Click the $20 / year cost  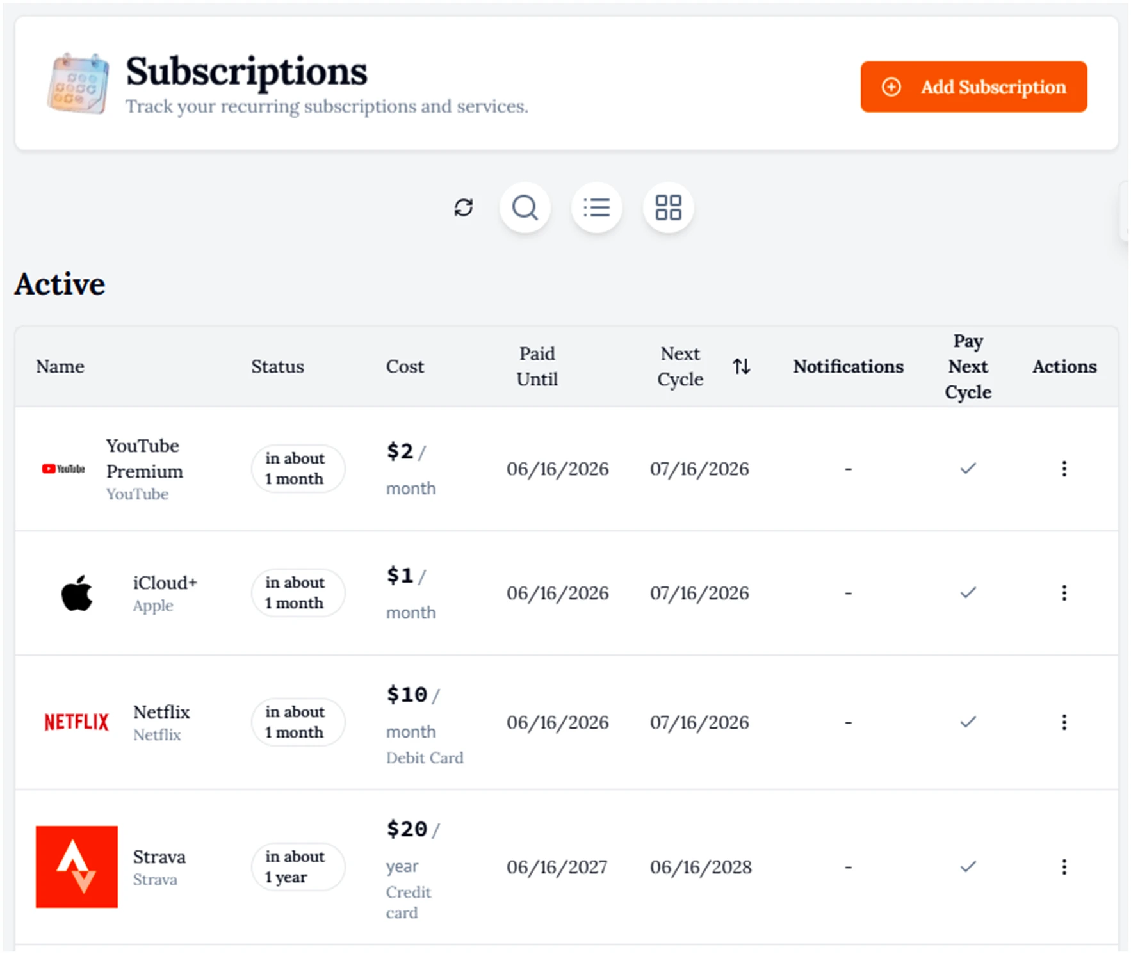413,846
